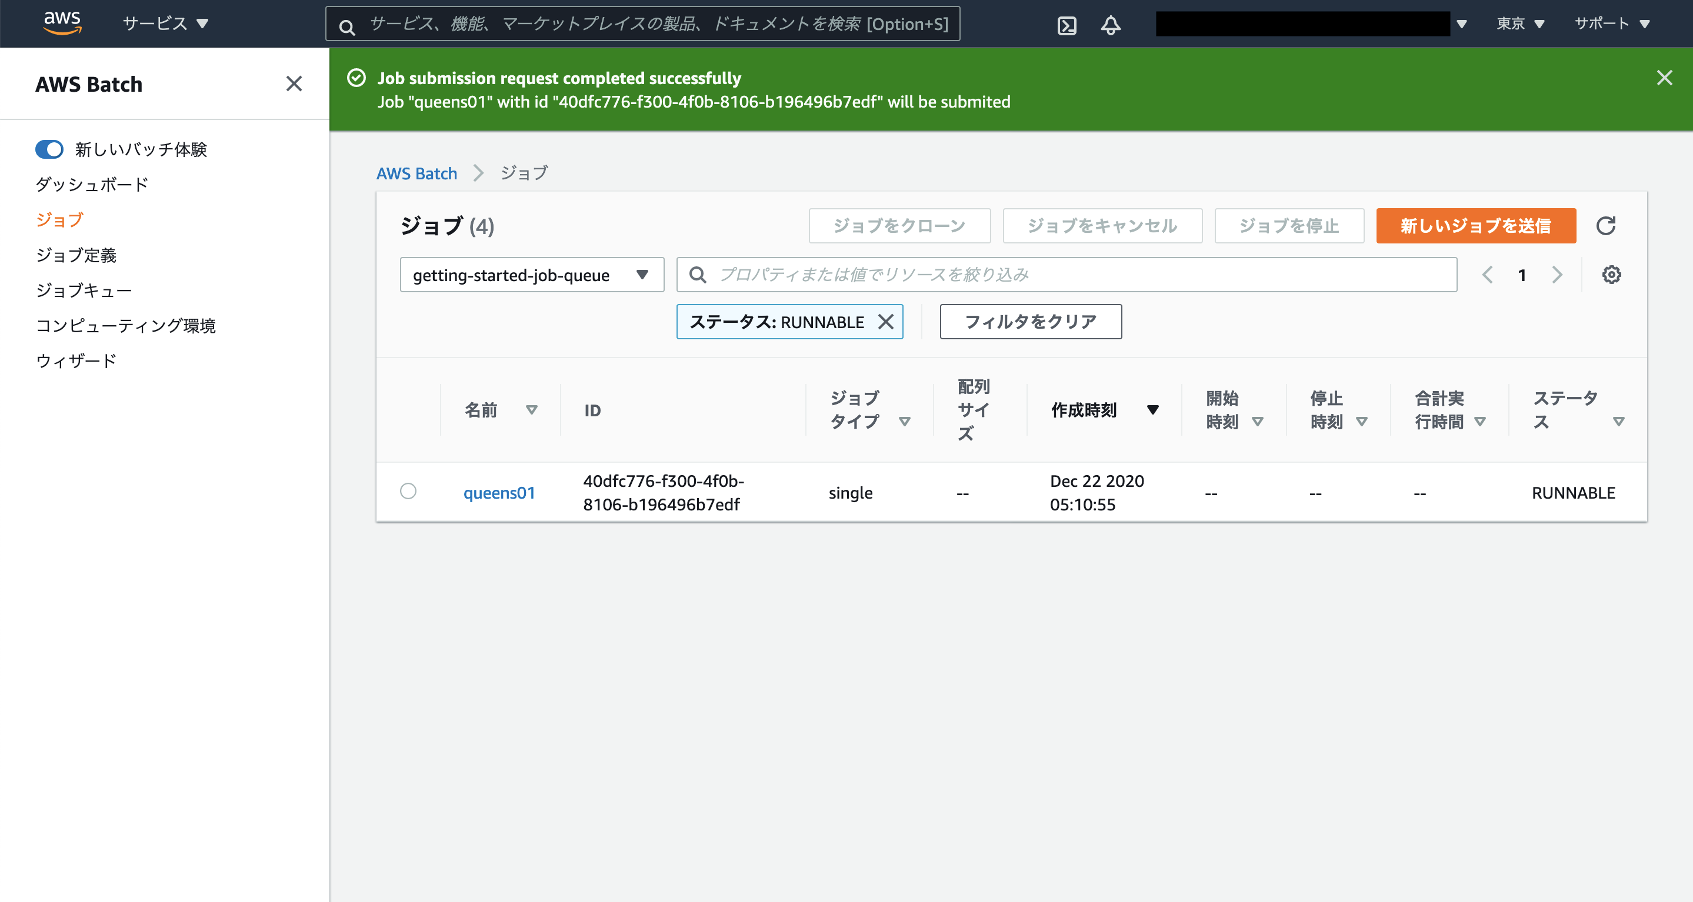The image size is (1693, 902).
Task: Dismiss the green success banner
Action: (1664, 78)
